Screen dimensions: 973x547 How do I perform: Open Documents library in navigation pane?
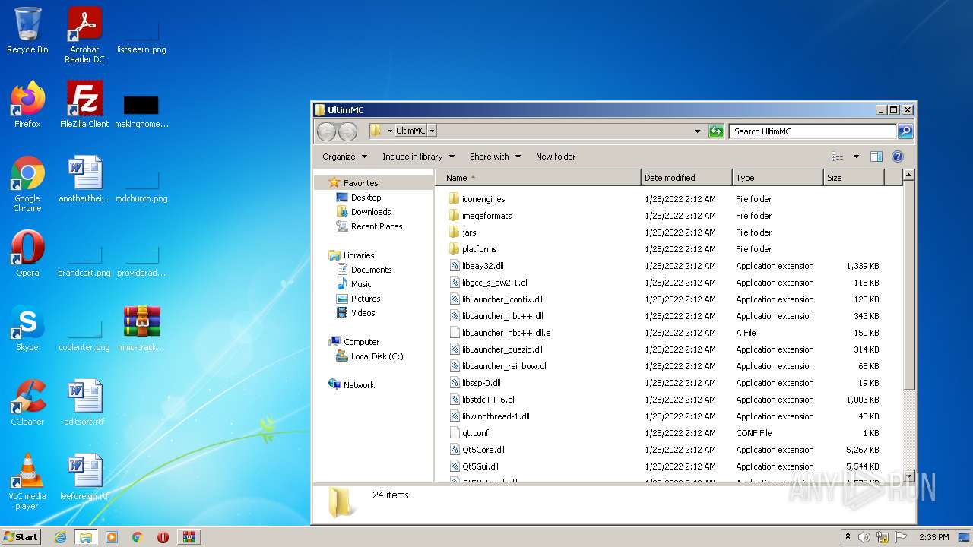(x=371, y=270)
